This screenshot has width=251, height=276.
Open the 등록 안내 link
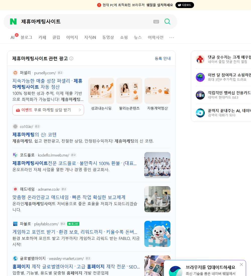point(163,58)
